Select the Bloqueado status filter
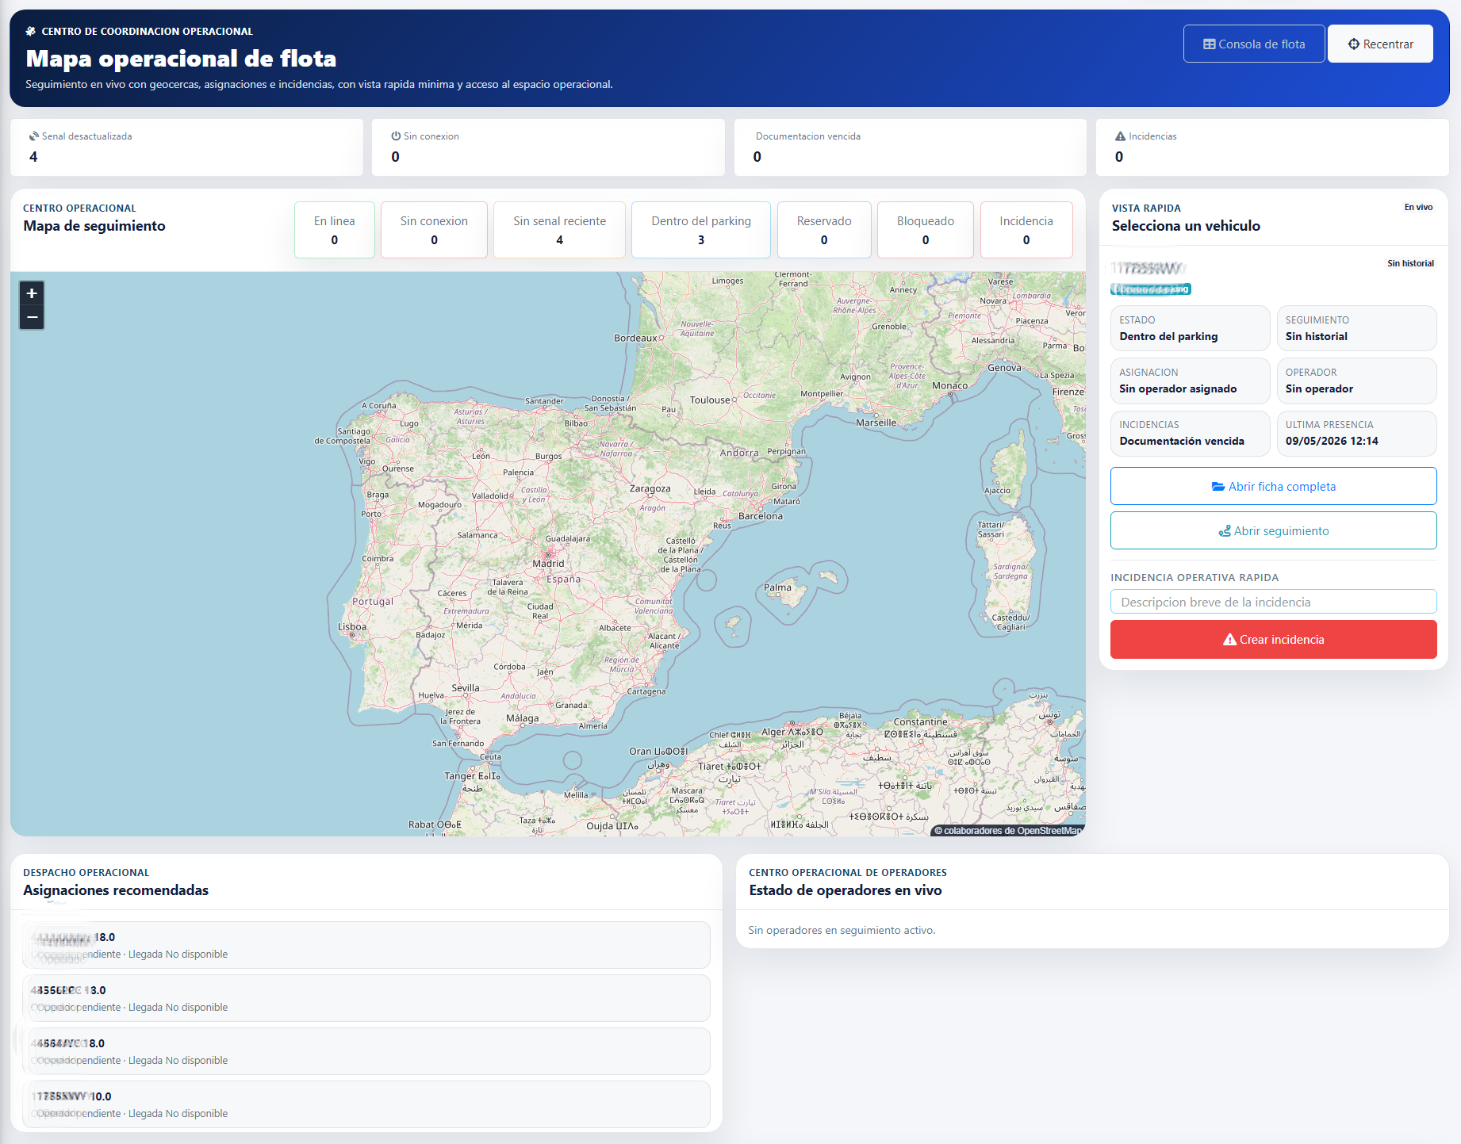Viewport: 1461px width, 1144px height. coord(926,230)
